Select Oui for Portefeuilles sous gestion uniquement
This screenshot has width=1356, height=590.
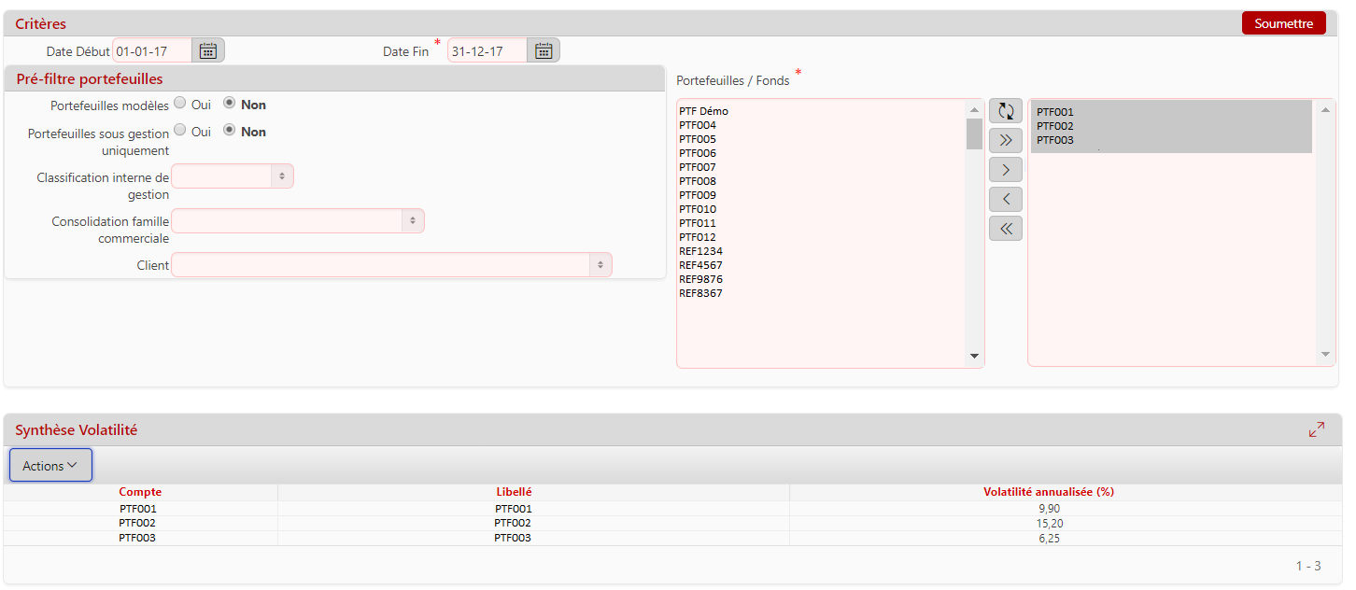click(180, 131)
